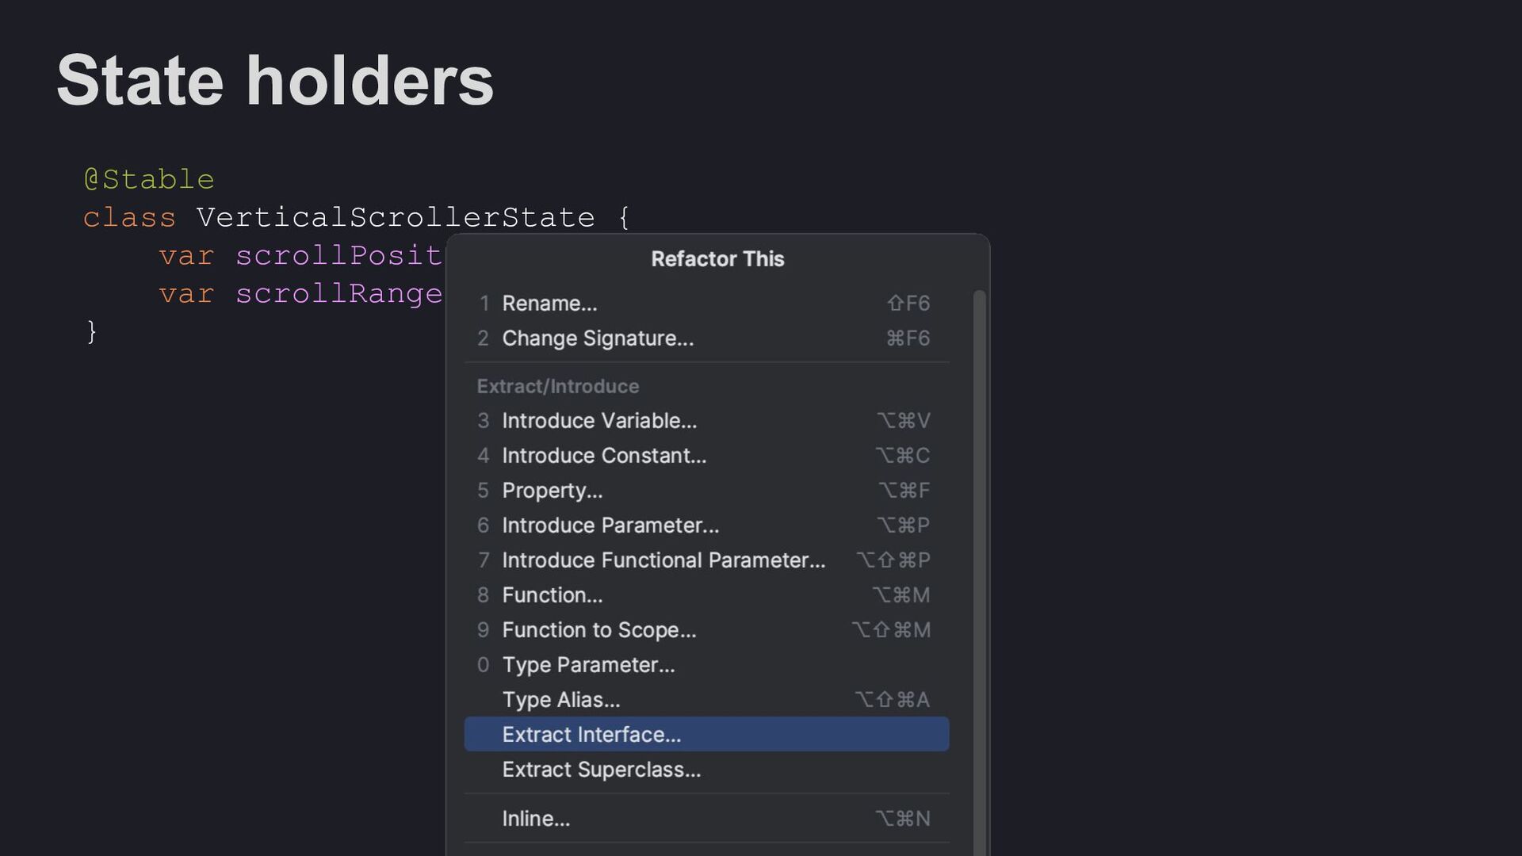1522x856 pixels.
Task: Choose Function... extract option
Action: [553, 595]
